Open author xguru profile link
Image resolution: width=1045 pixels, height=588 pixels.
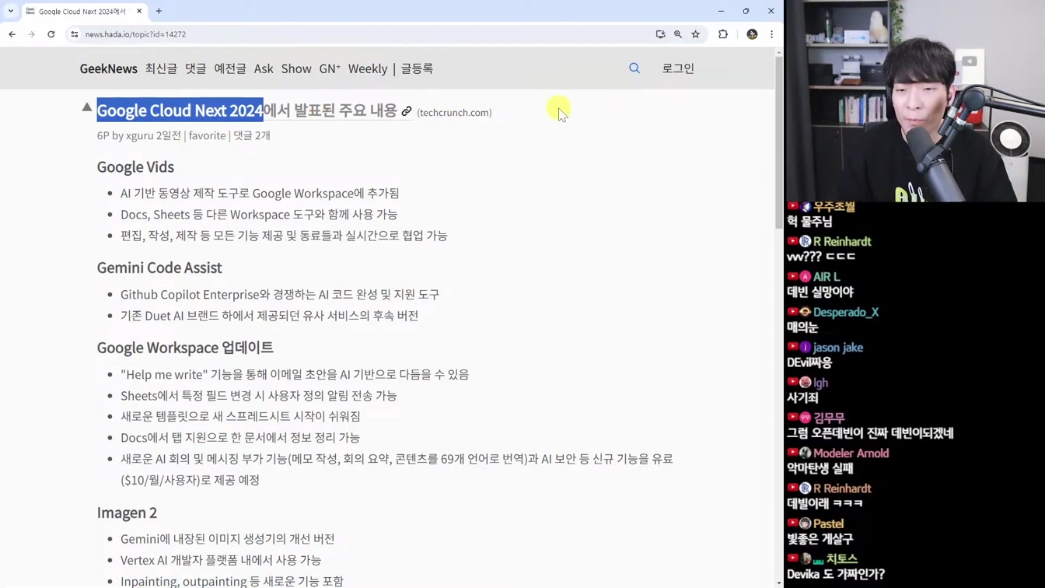[x=139, y=135]
